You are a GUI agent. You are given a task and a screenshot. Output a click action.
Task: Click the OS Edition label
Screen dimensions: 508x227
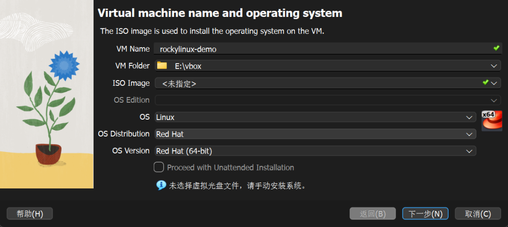(x=132, y=100)
